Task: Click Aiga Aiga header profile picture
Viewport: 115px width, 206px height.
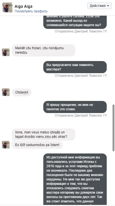Action: pos(7,7)
